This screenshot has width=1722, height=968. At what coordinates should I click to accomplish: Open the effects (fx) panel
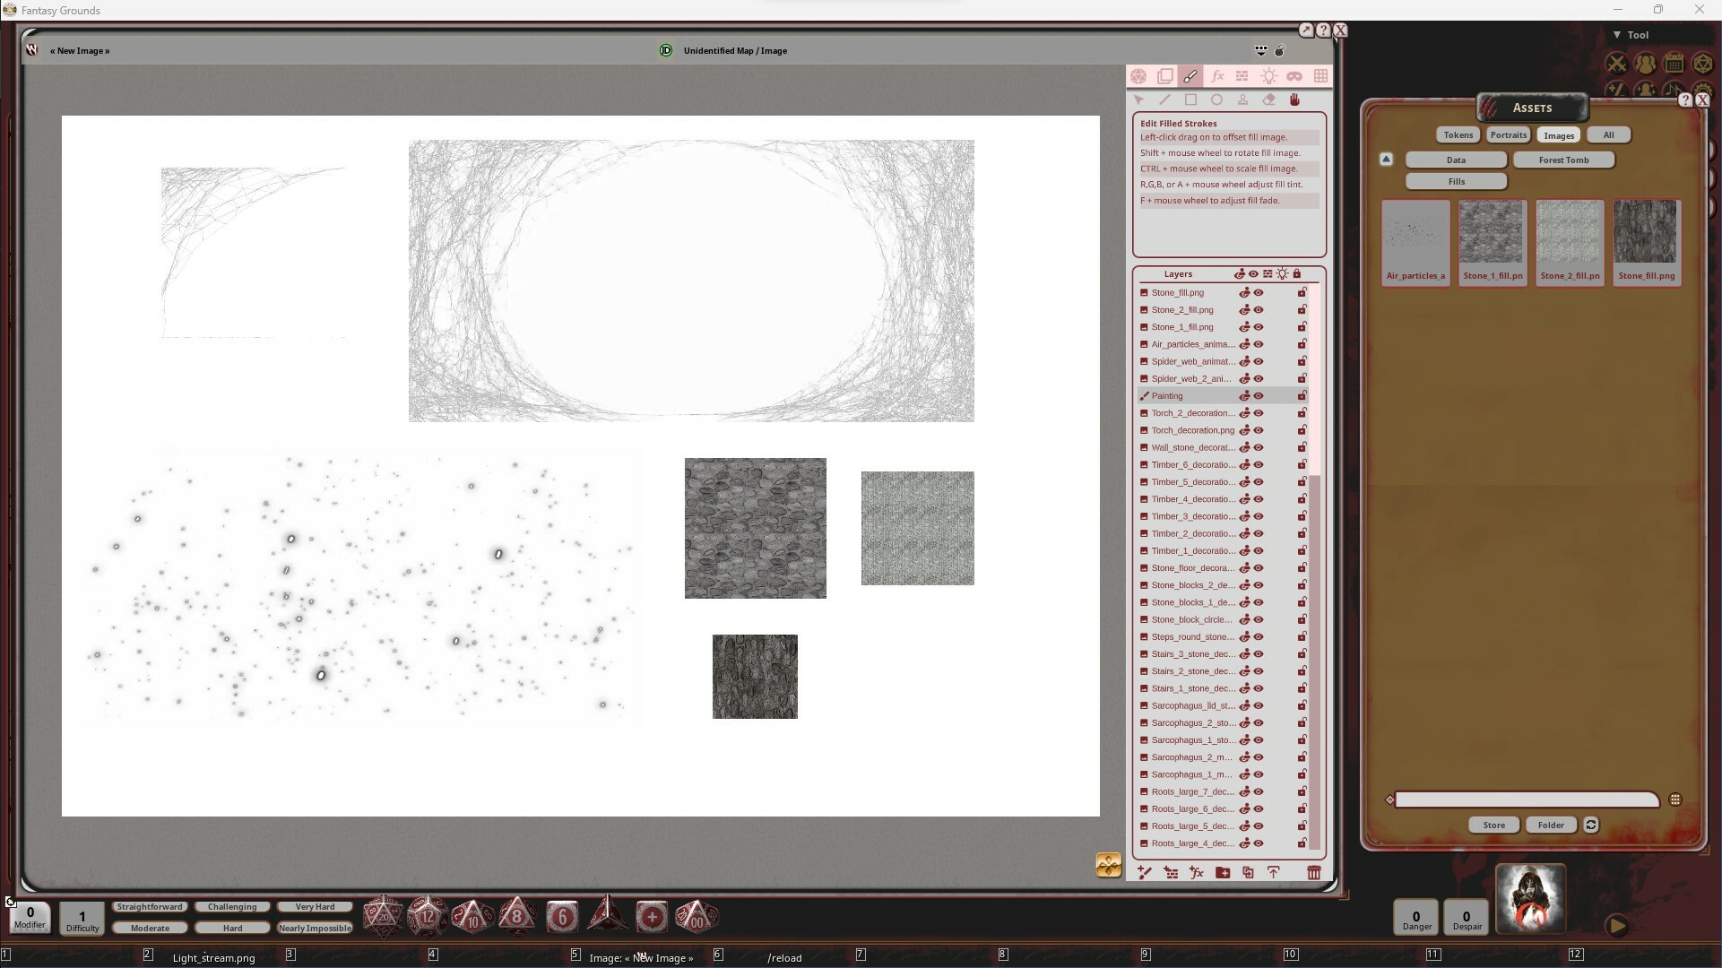coord(1216,76)
